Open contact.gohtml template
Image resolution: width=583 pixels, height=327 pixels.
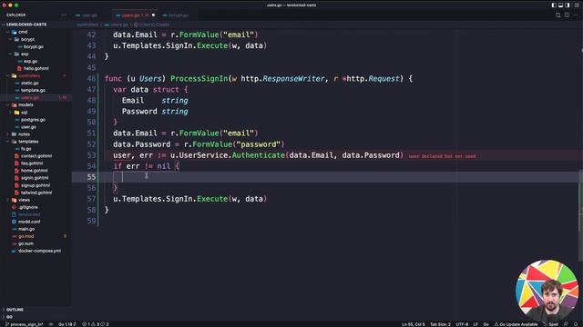pos(36,156)
